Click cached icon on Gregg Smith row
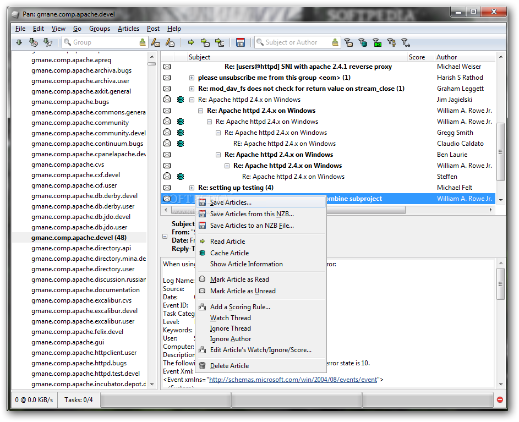 181,133
